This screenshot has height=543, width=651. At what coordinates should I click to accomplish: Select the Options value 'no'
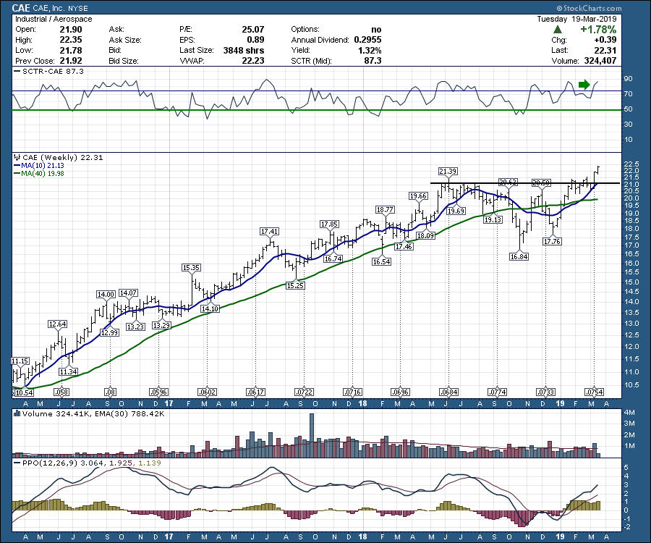(376, 30)
